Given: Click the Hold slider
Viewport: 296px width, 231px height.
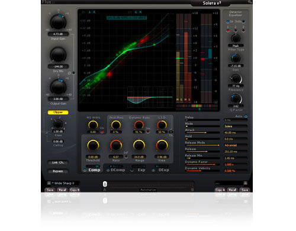Looking at the screenshot, I should pos(202,139).
